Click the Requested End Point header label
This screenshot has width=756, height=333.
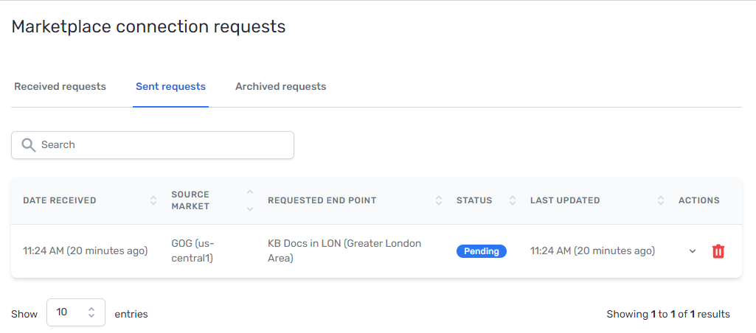coord(322,200)
